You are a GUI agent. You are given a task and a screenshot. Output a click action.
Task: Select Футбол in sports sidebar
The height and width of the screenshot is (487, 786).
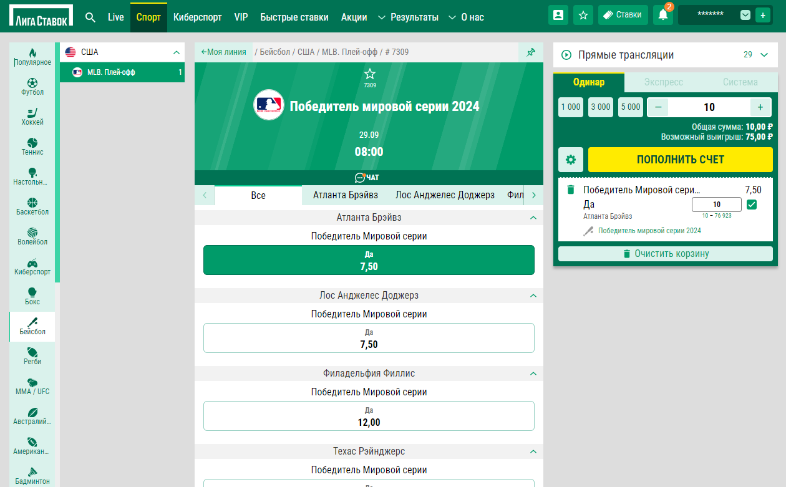(x=32, y=87)
